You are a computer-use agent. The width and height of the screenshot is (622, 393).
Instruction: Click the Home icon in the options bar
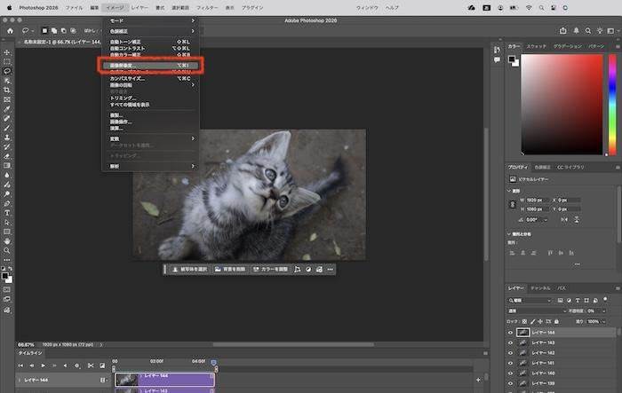coord(8,30)
